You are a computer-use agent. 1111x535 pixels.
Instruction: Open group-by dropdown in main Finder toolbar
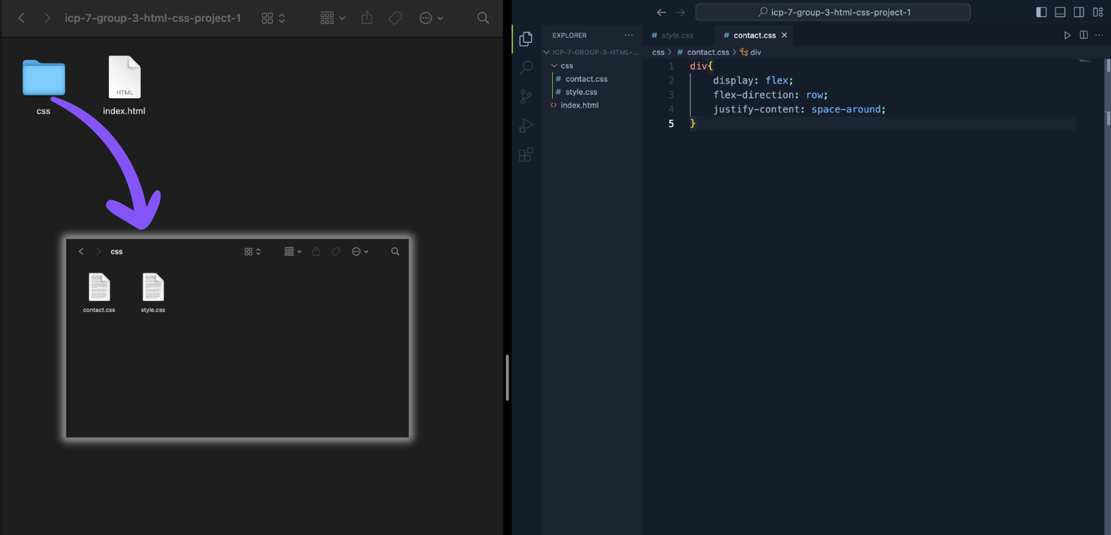[x=332, y=18]
